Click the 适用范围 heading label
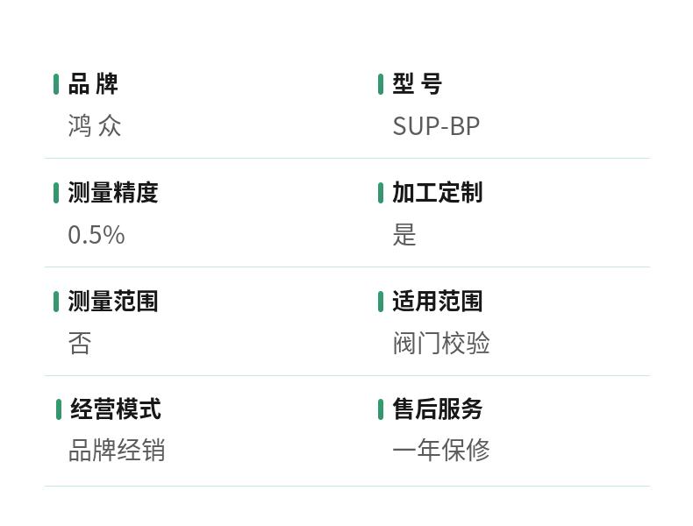693x526 pixels. pos(438,302)
